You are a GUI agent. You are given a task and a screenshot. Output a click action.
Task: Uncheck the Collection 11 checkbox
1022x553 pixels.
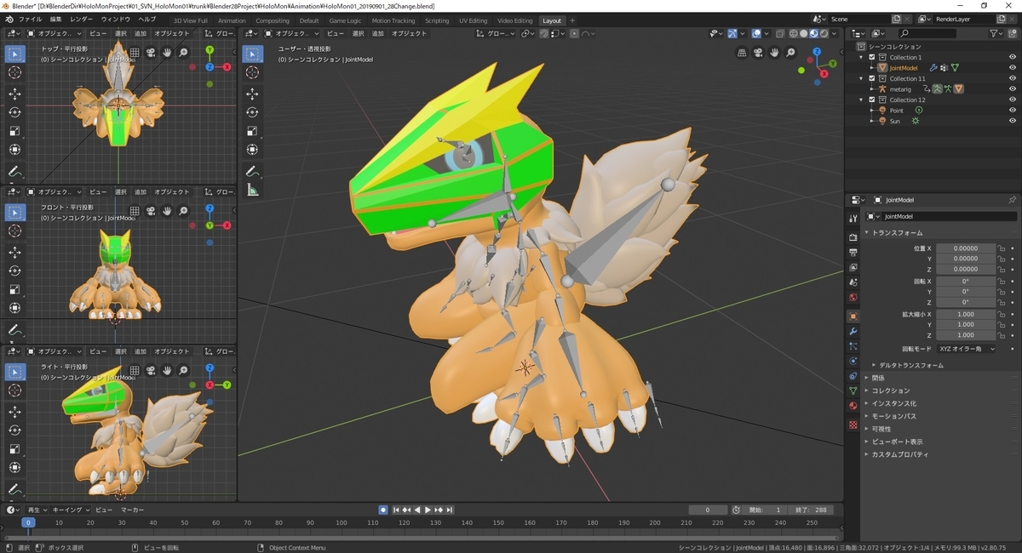click(x=871, y=78)
